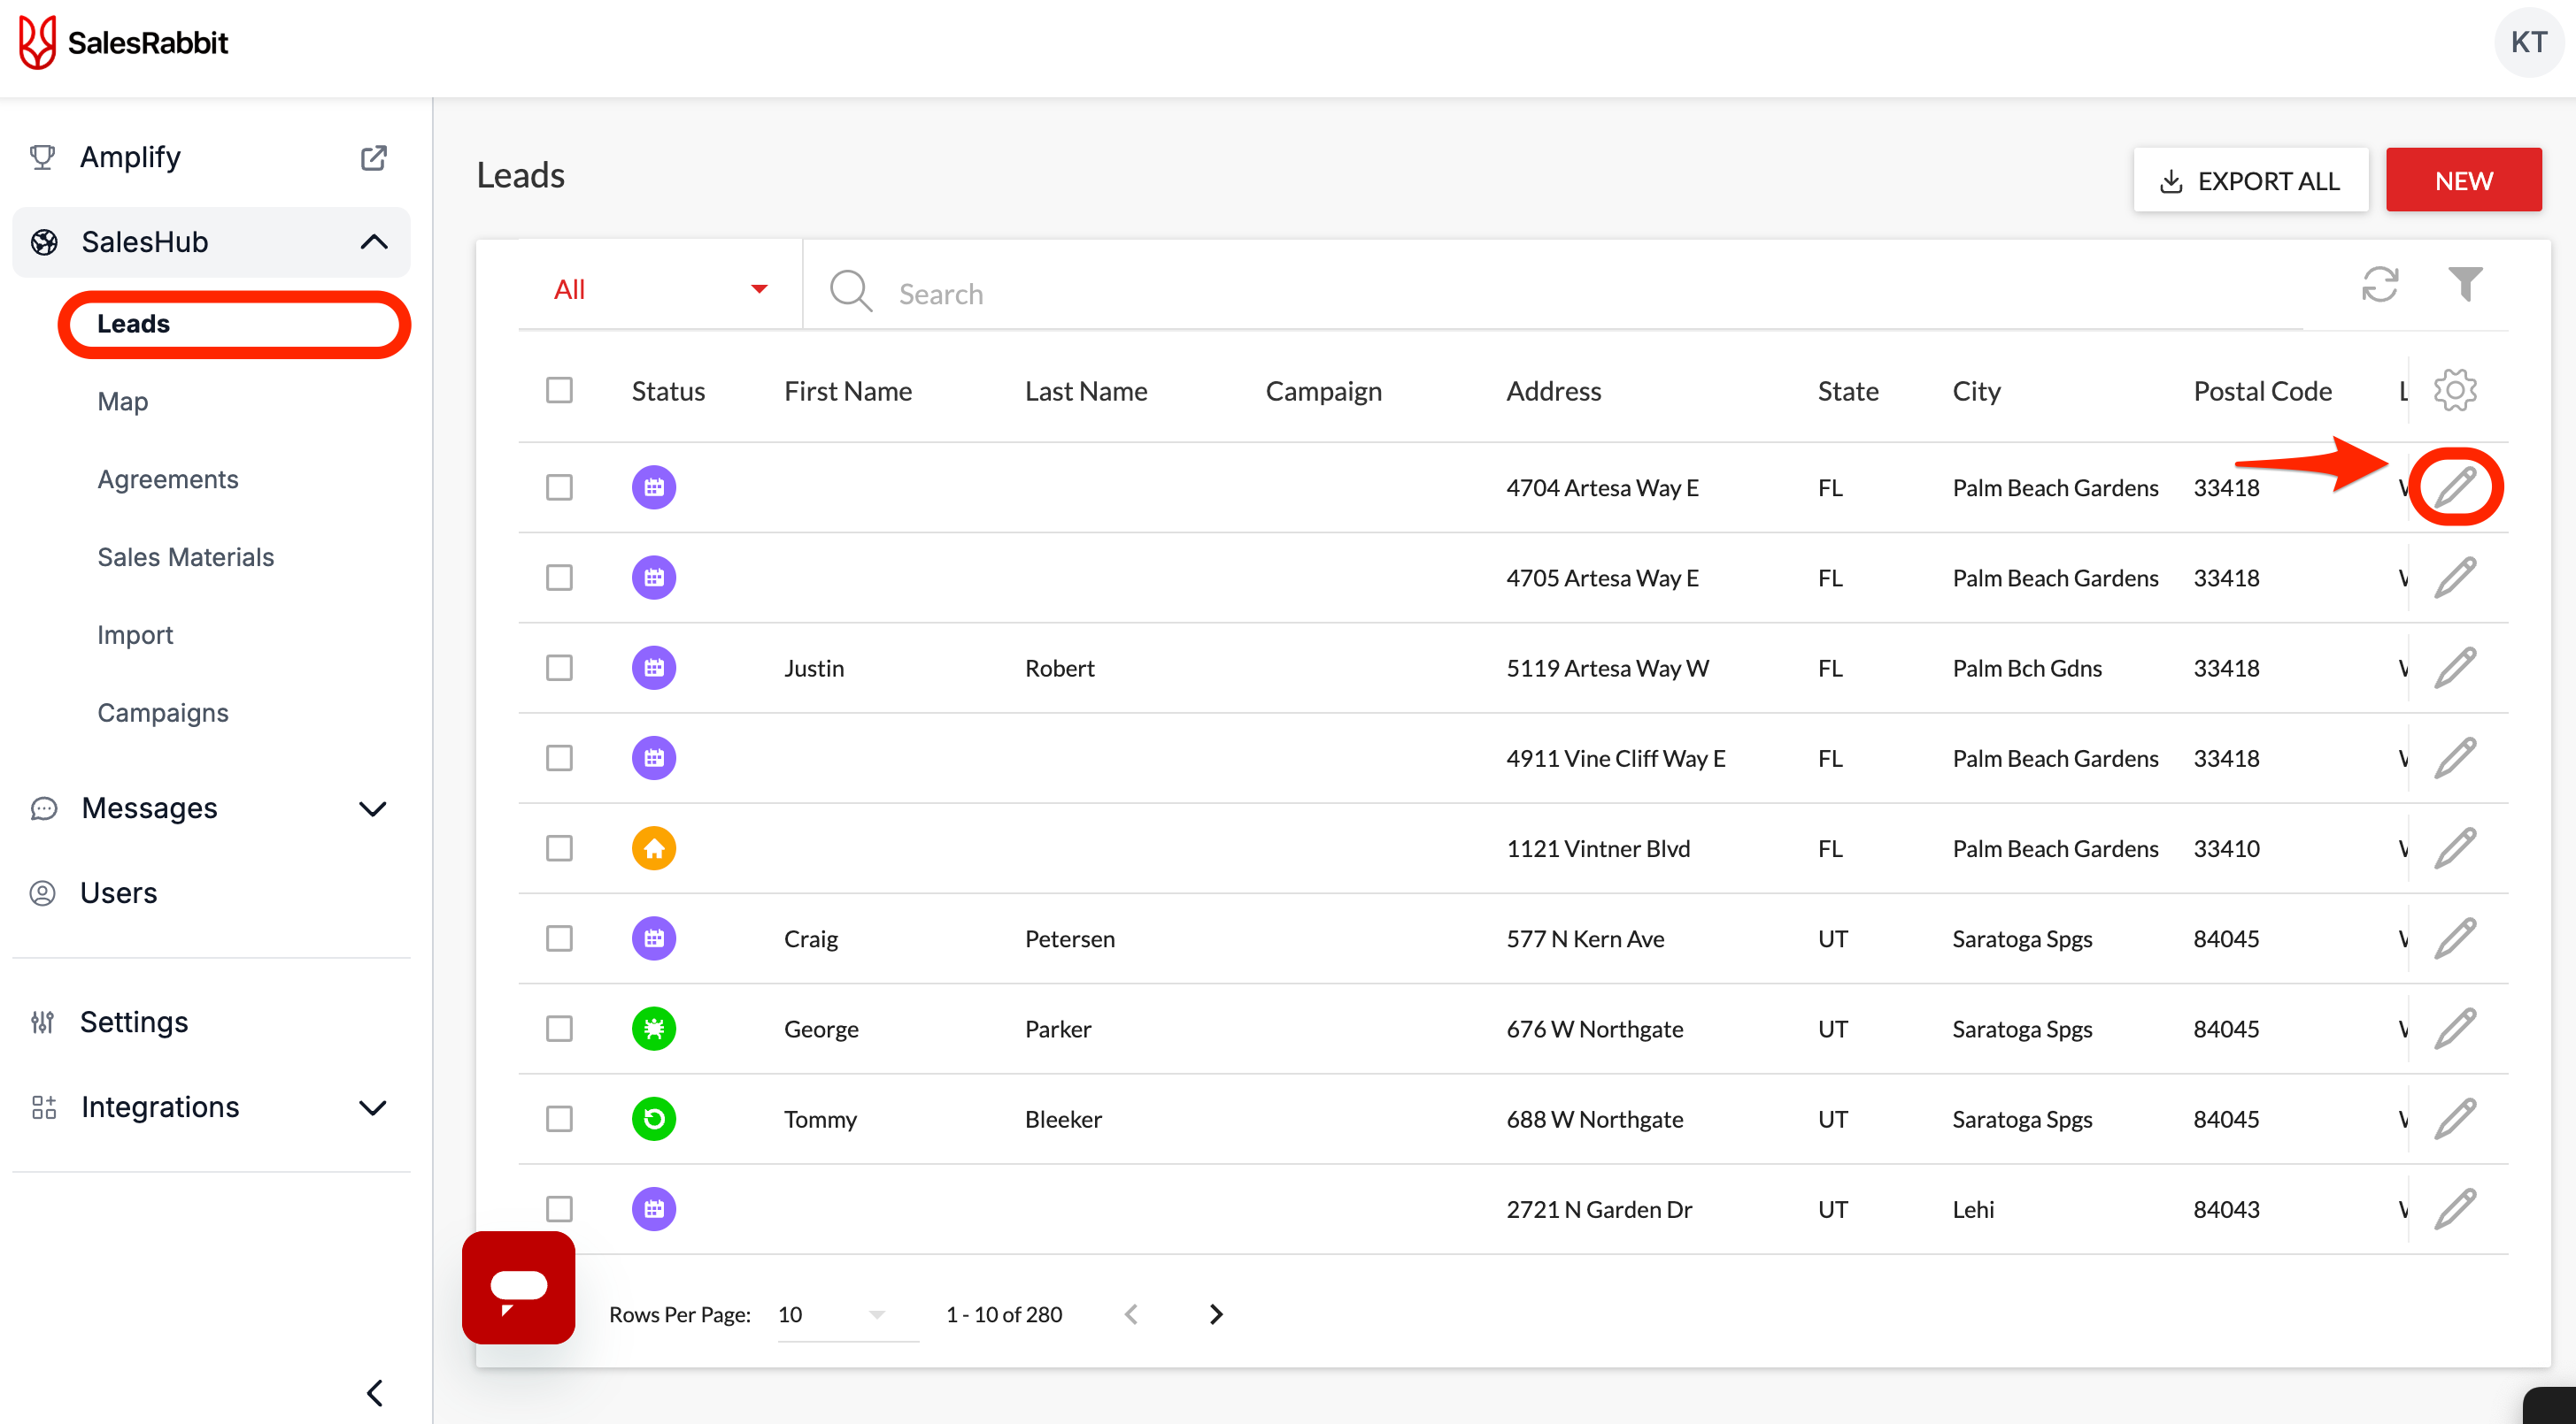Click the refresh leads icon

point(2380,285)
